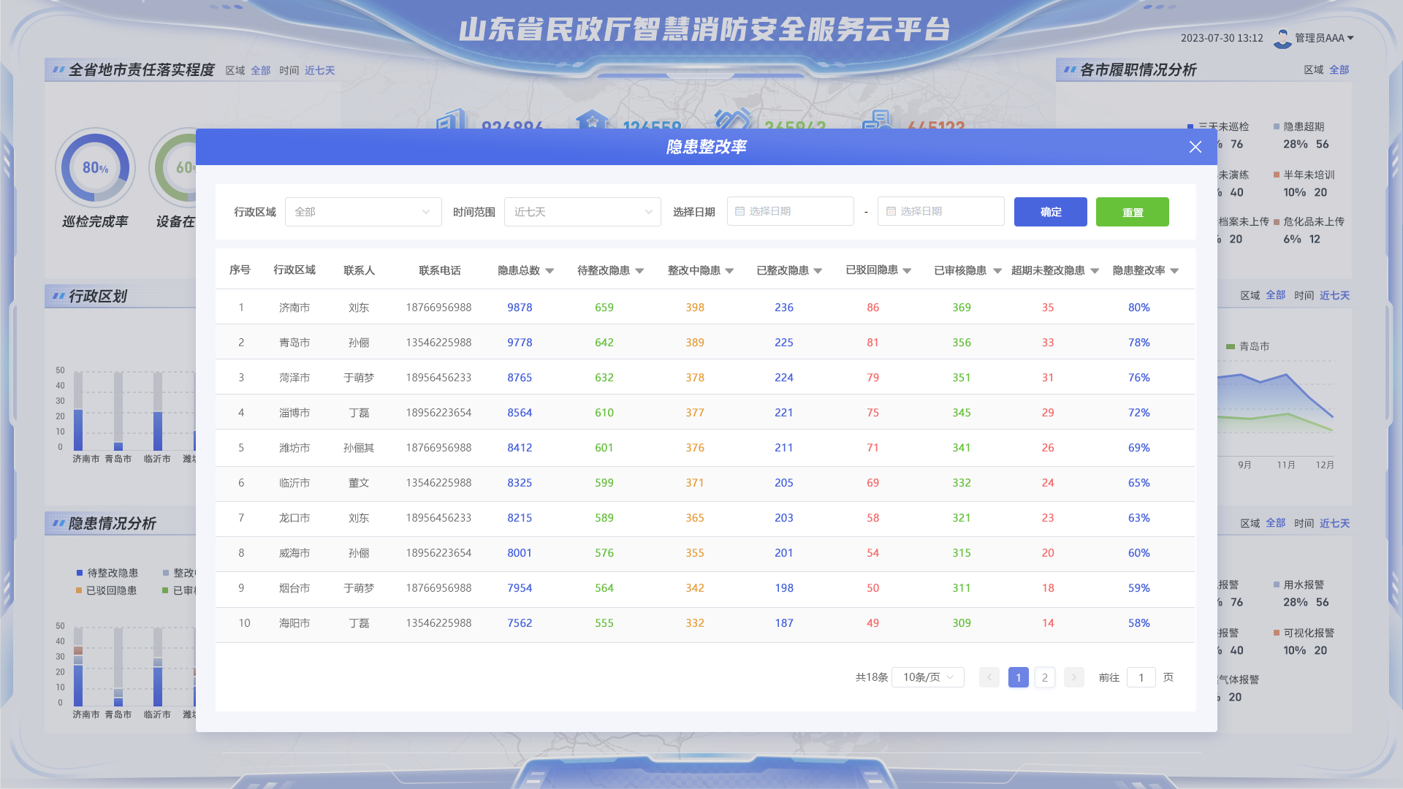Open the 10条/页 page size dropdown
1403x789 pixels.
pyautogui.click(x=927, y=677)
